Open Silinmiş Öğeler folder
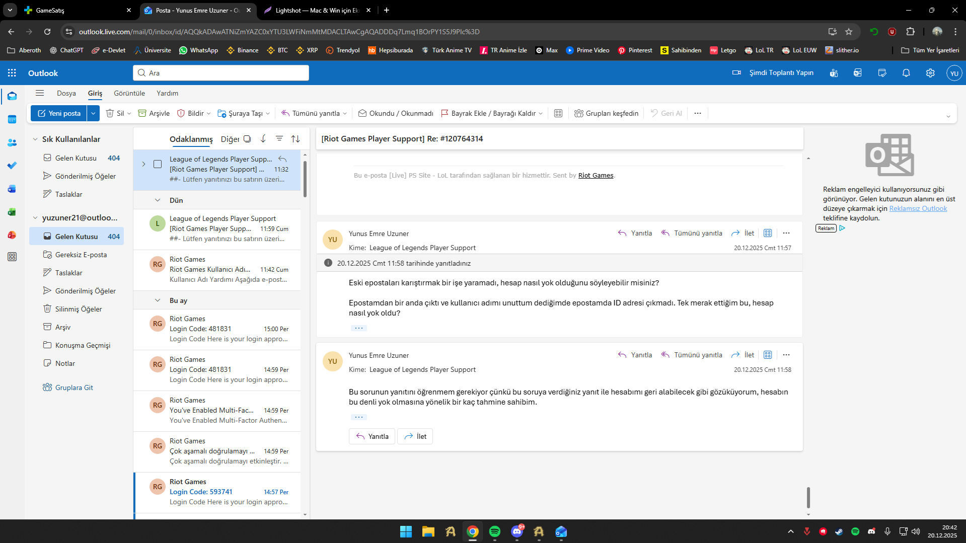The image size is (966, 543). 77,309
